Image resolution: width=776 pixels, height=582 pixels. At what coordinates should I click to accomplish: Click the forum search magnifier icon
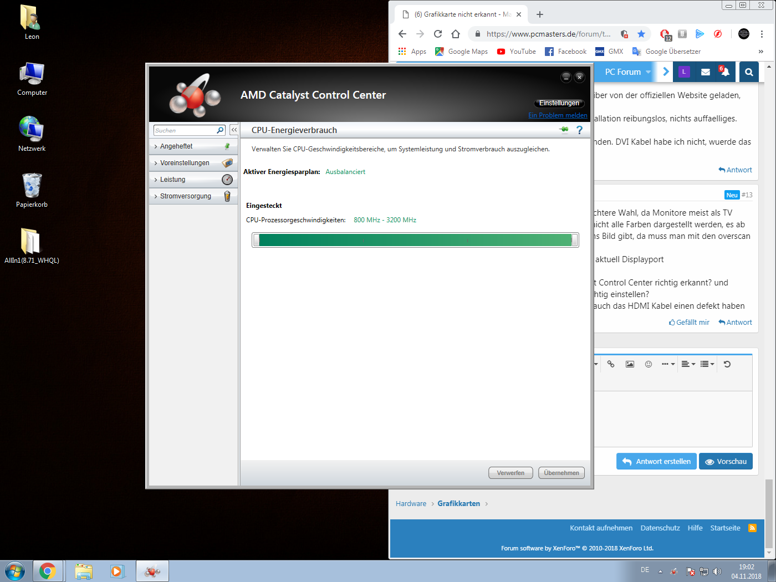tap(749, 72)
